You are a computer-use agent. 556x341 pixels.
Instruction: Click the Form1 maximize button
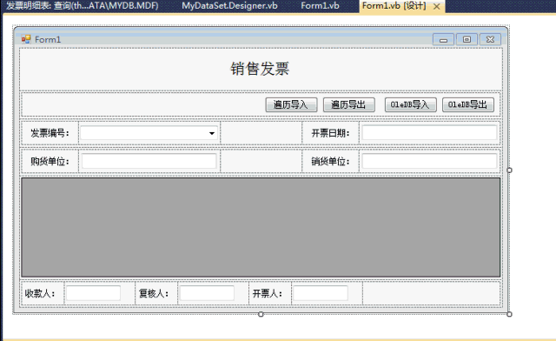(x=467, y=39)
